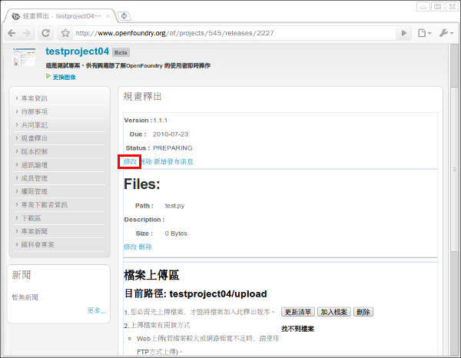Maximize the browser window
The width and height of the screenshot is (461, 358).
[x=438, y=7]
